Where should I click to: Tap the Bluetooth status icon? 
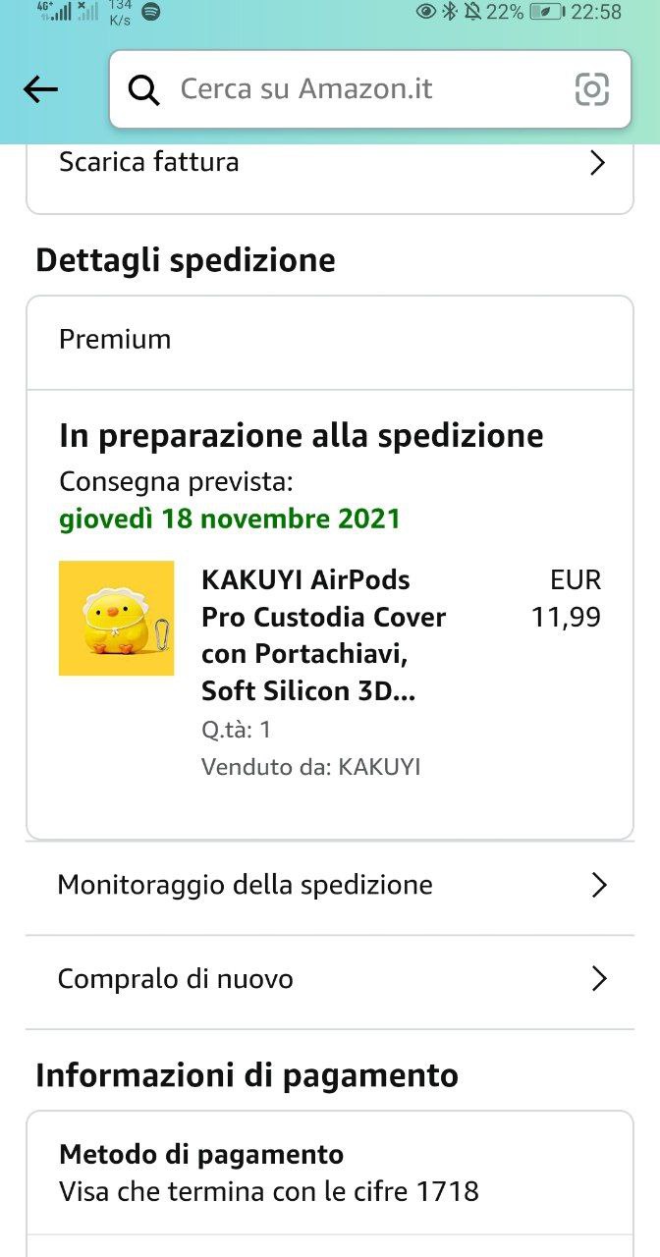[450, 12]
